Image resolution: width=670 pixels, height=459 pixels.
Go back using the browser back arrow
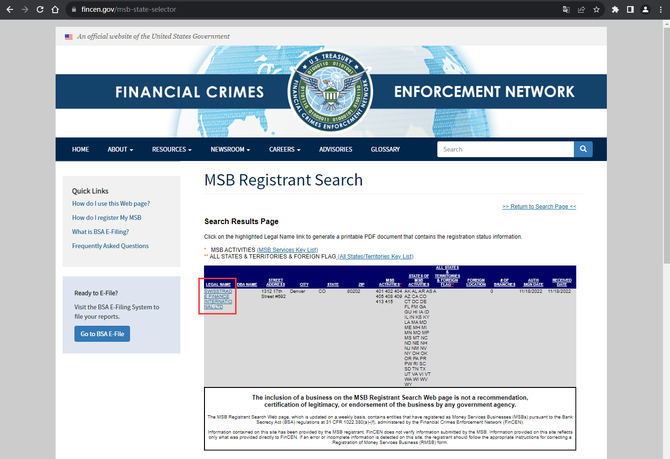click(10, 9)
